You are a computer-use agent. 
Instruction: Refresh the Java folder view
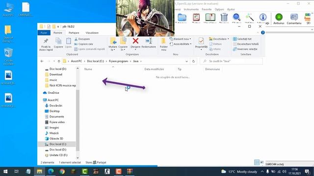click(193, 61)
